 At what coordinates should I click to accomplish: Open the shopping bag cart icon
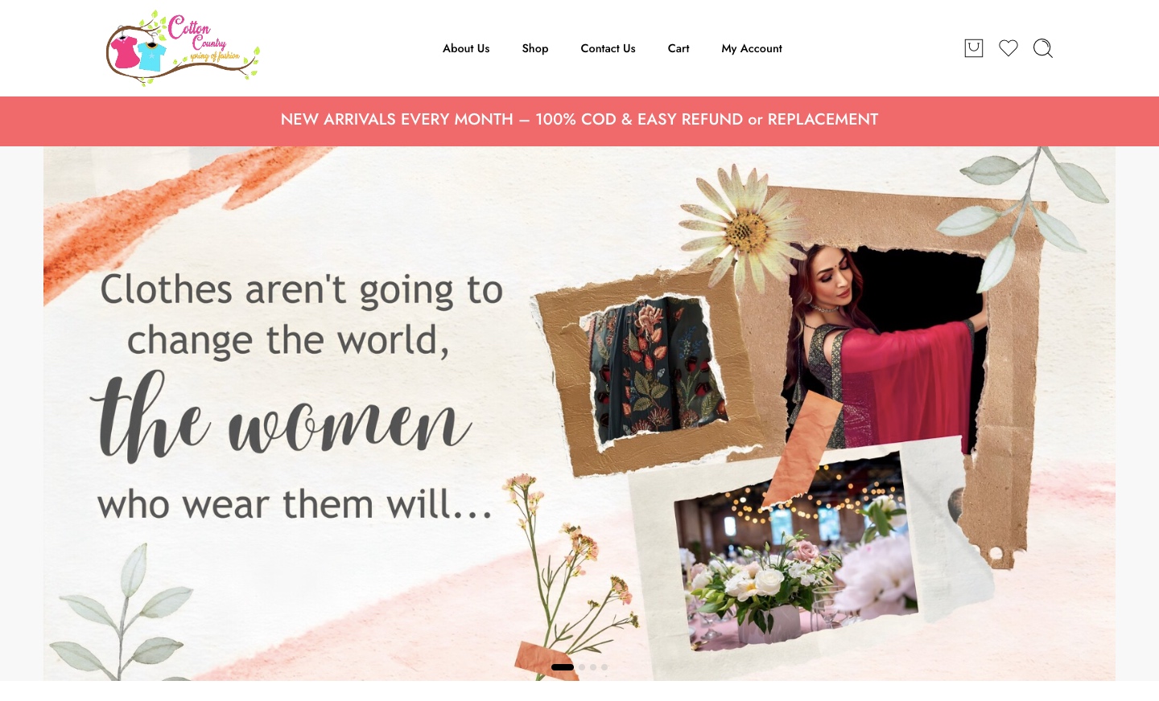pos(974,48)
